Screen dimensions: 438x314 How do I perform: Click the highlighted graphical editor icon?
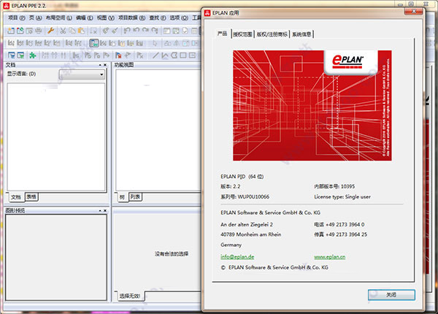tap(94, 43)
